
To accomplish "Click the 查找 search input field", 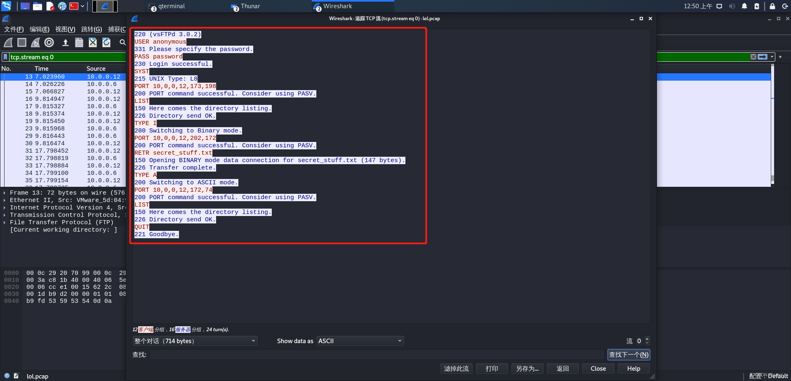I will 377,355.
